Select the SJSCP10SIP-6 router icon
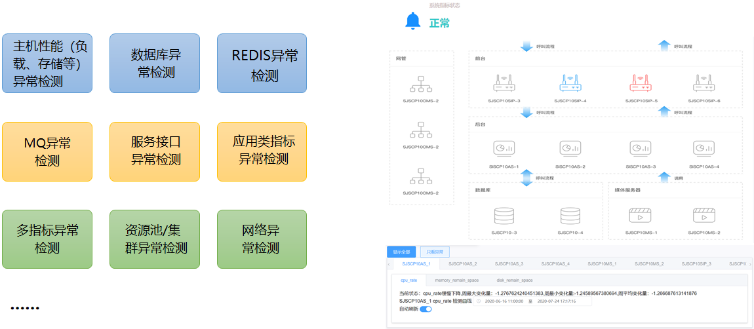 click(x=704, y=83)
